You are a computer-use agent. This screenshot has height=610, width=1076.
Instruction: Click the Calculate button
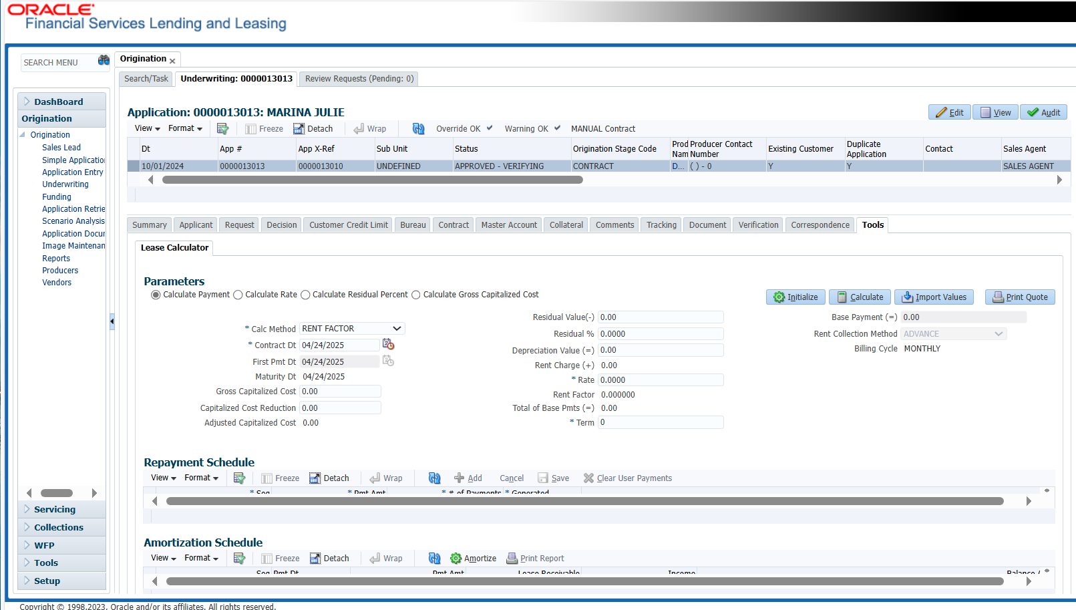860,297
